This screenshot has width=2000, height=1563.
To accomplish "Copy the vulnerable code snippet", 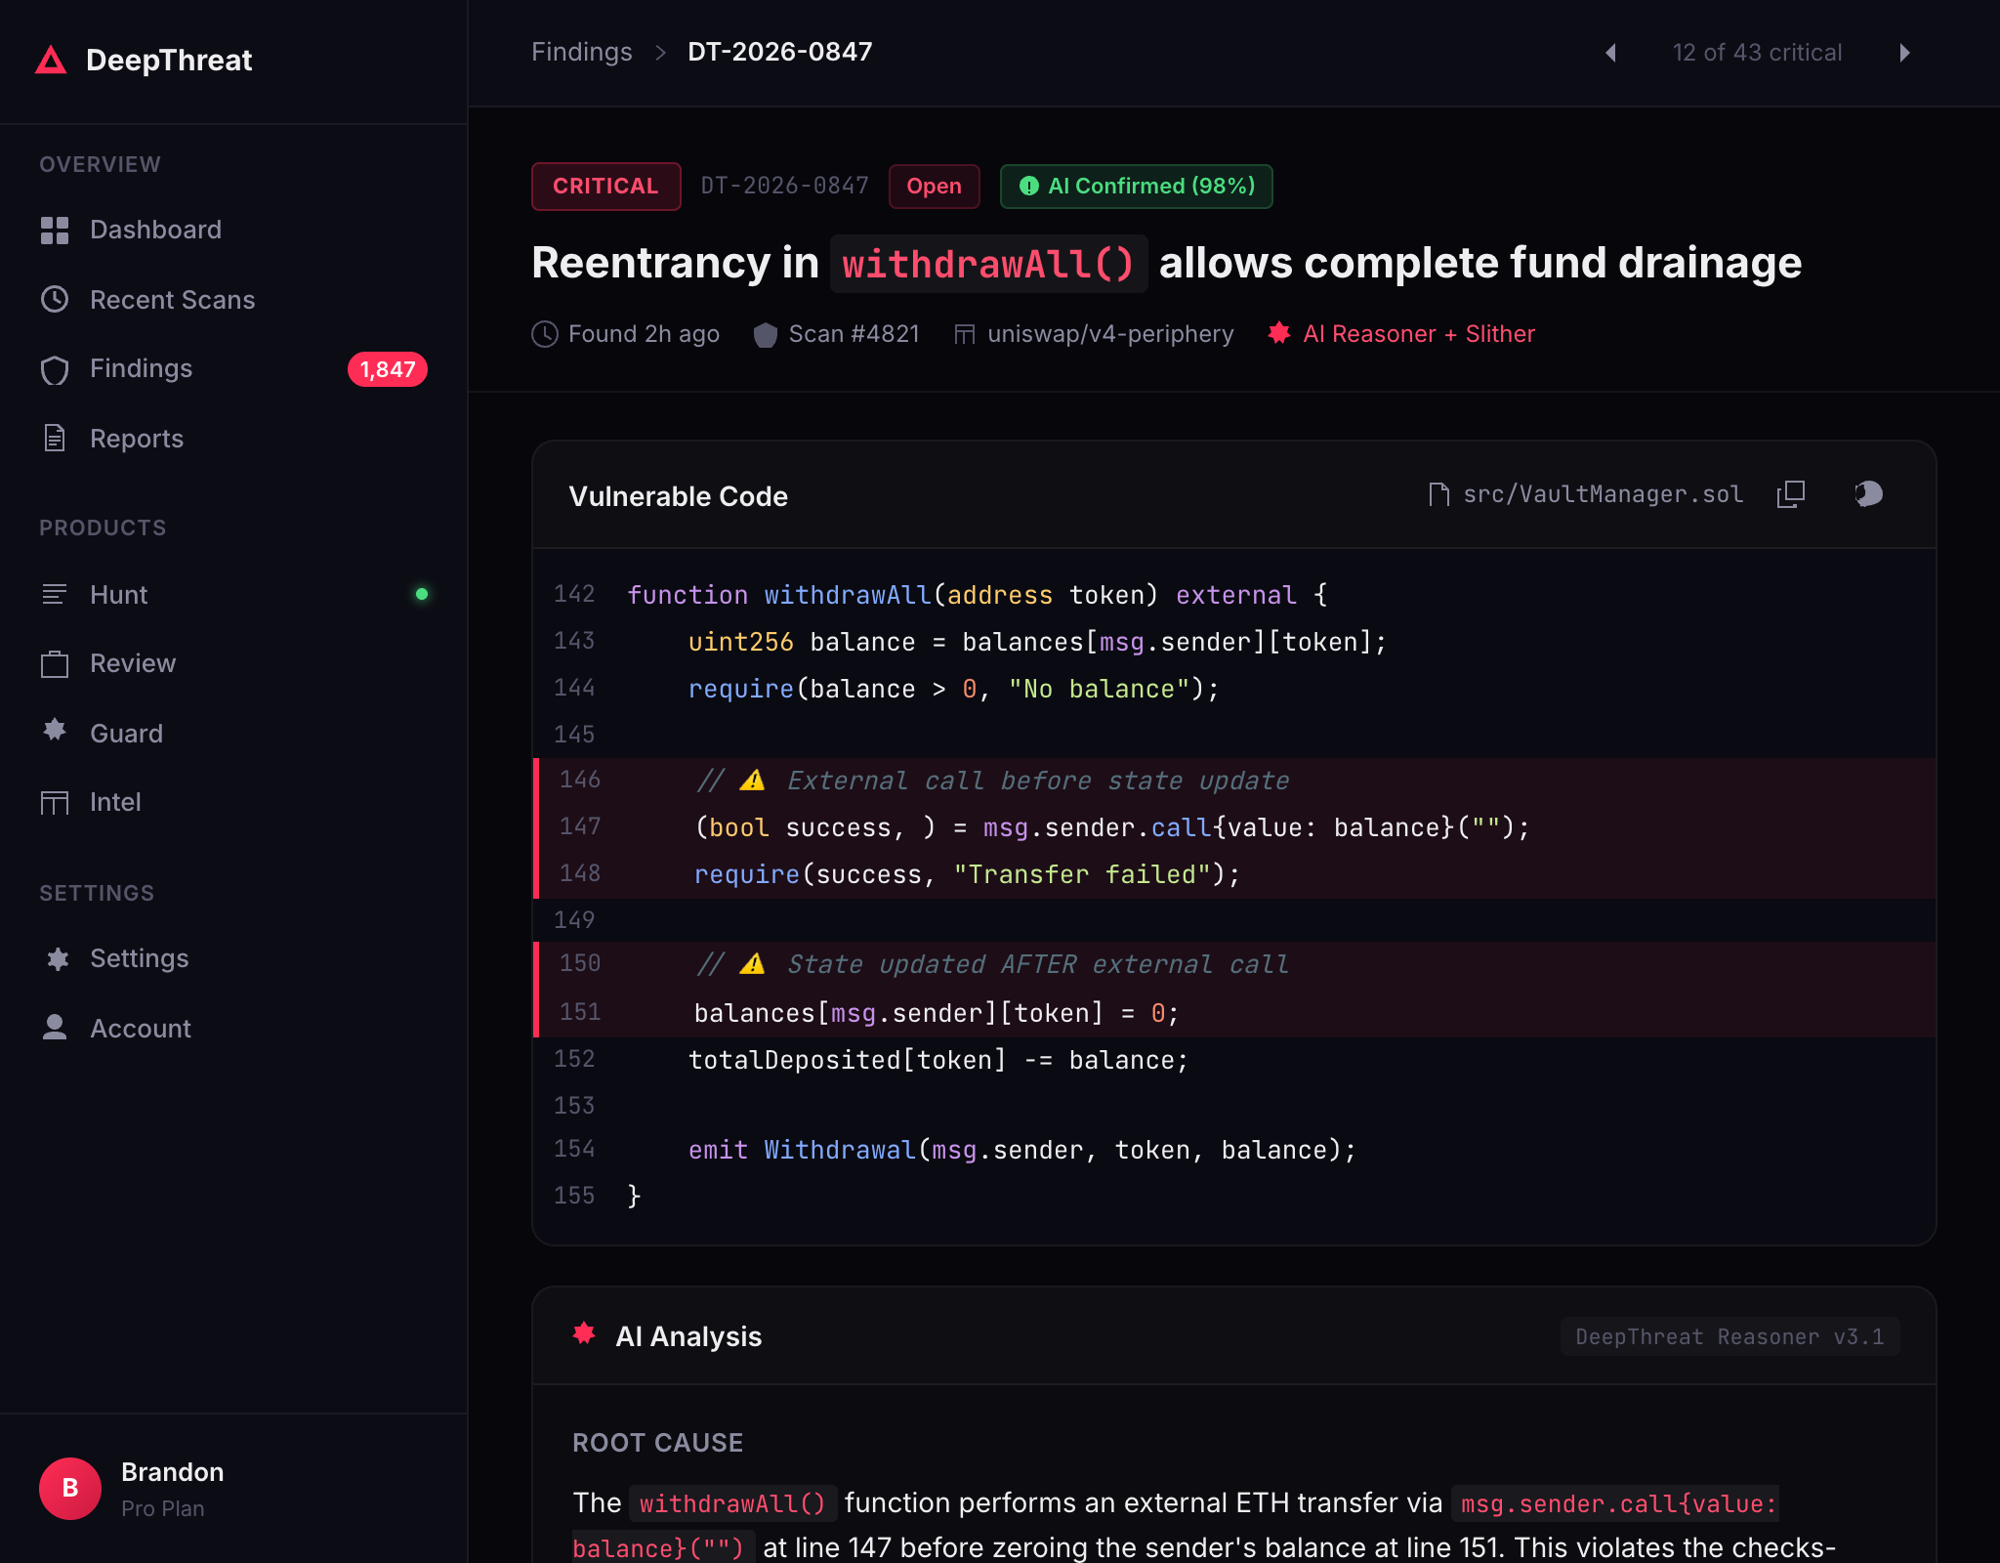I will click(x=1790, y=494).
